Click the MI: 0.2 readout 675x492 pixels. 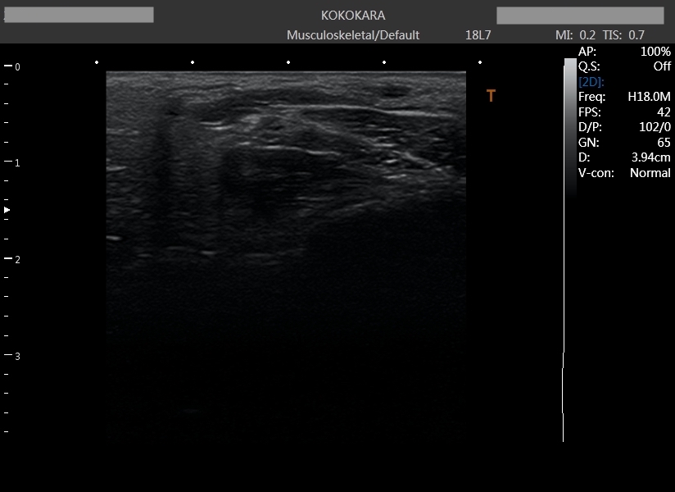coord(575,35)
